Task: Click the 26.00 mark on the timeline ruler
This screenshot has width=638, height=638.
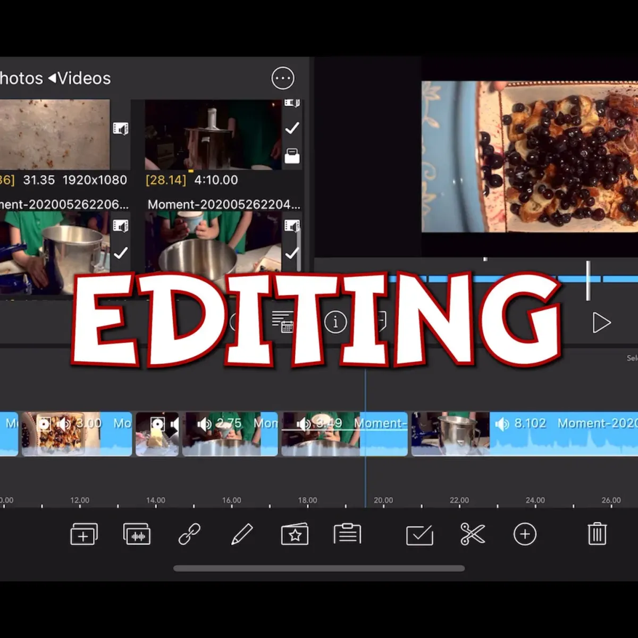Action: pyautogui.click(x=611, y=500)
